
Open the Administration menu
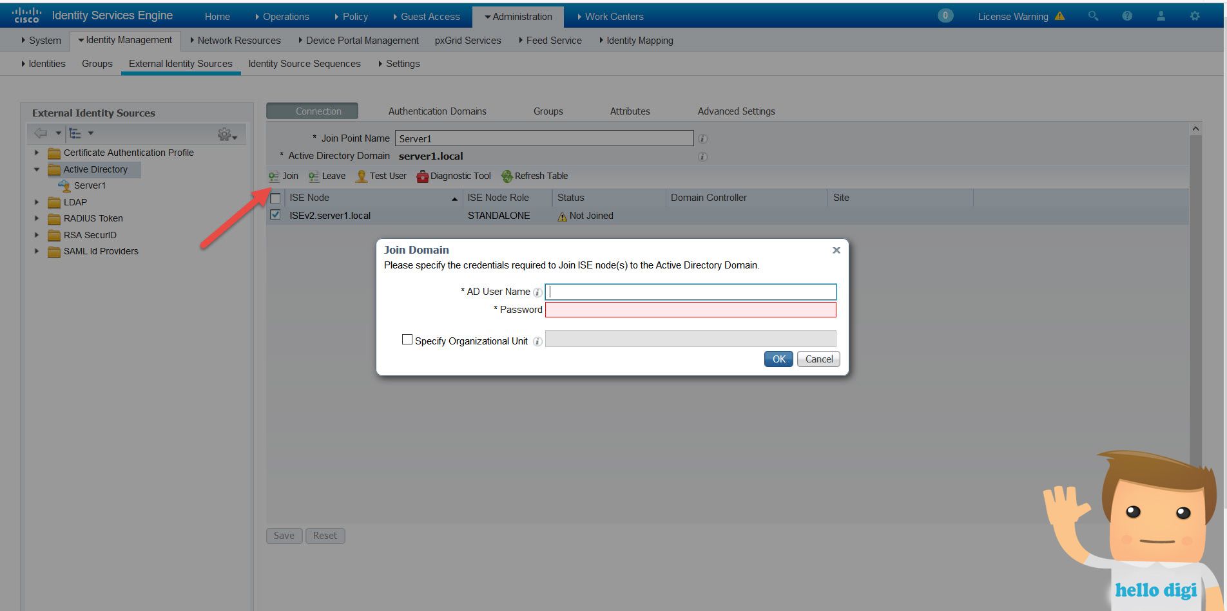[x=518, y=17]
